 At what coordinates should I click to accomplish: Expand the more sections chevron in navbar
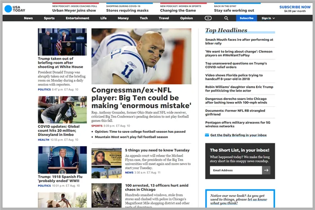click(208, 18)
